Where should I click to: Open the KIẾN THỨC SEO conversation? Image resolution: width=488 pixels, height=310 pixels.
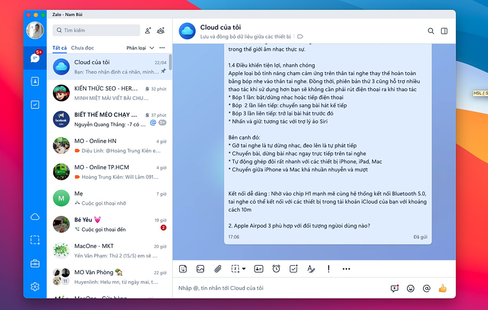[x=109, y=93]
